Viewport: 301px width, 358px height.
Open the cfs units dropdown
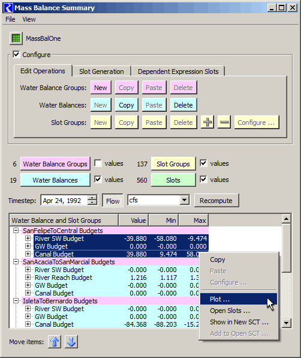coord(184,200)
